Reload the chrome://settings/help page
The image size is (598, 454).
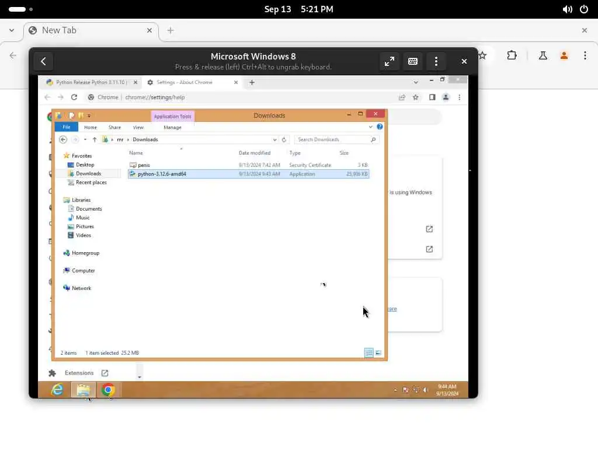74,97
